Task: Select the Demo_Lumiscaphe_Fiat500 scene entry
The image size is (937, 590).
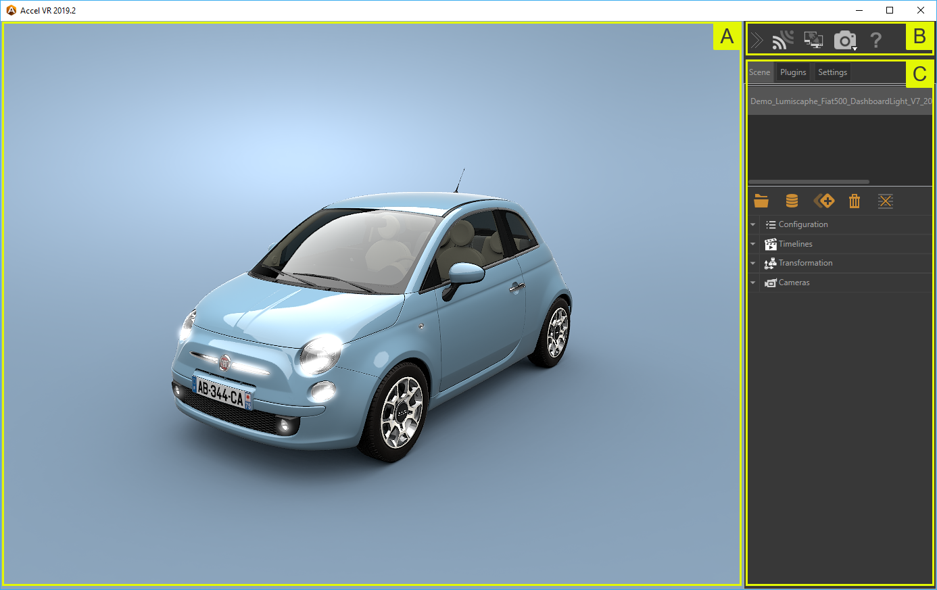Action: coord(840,101)
